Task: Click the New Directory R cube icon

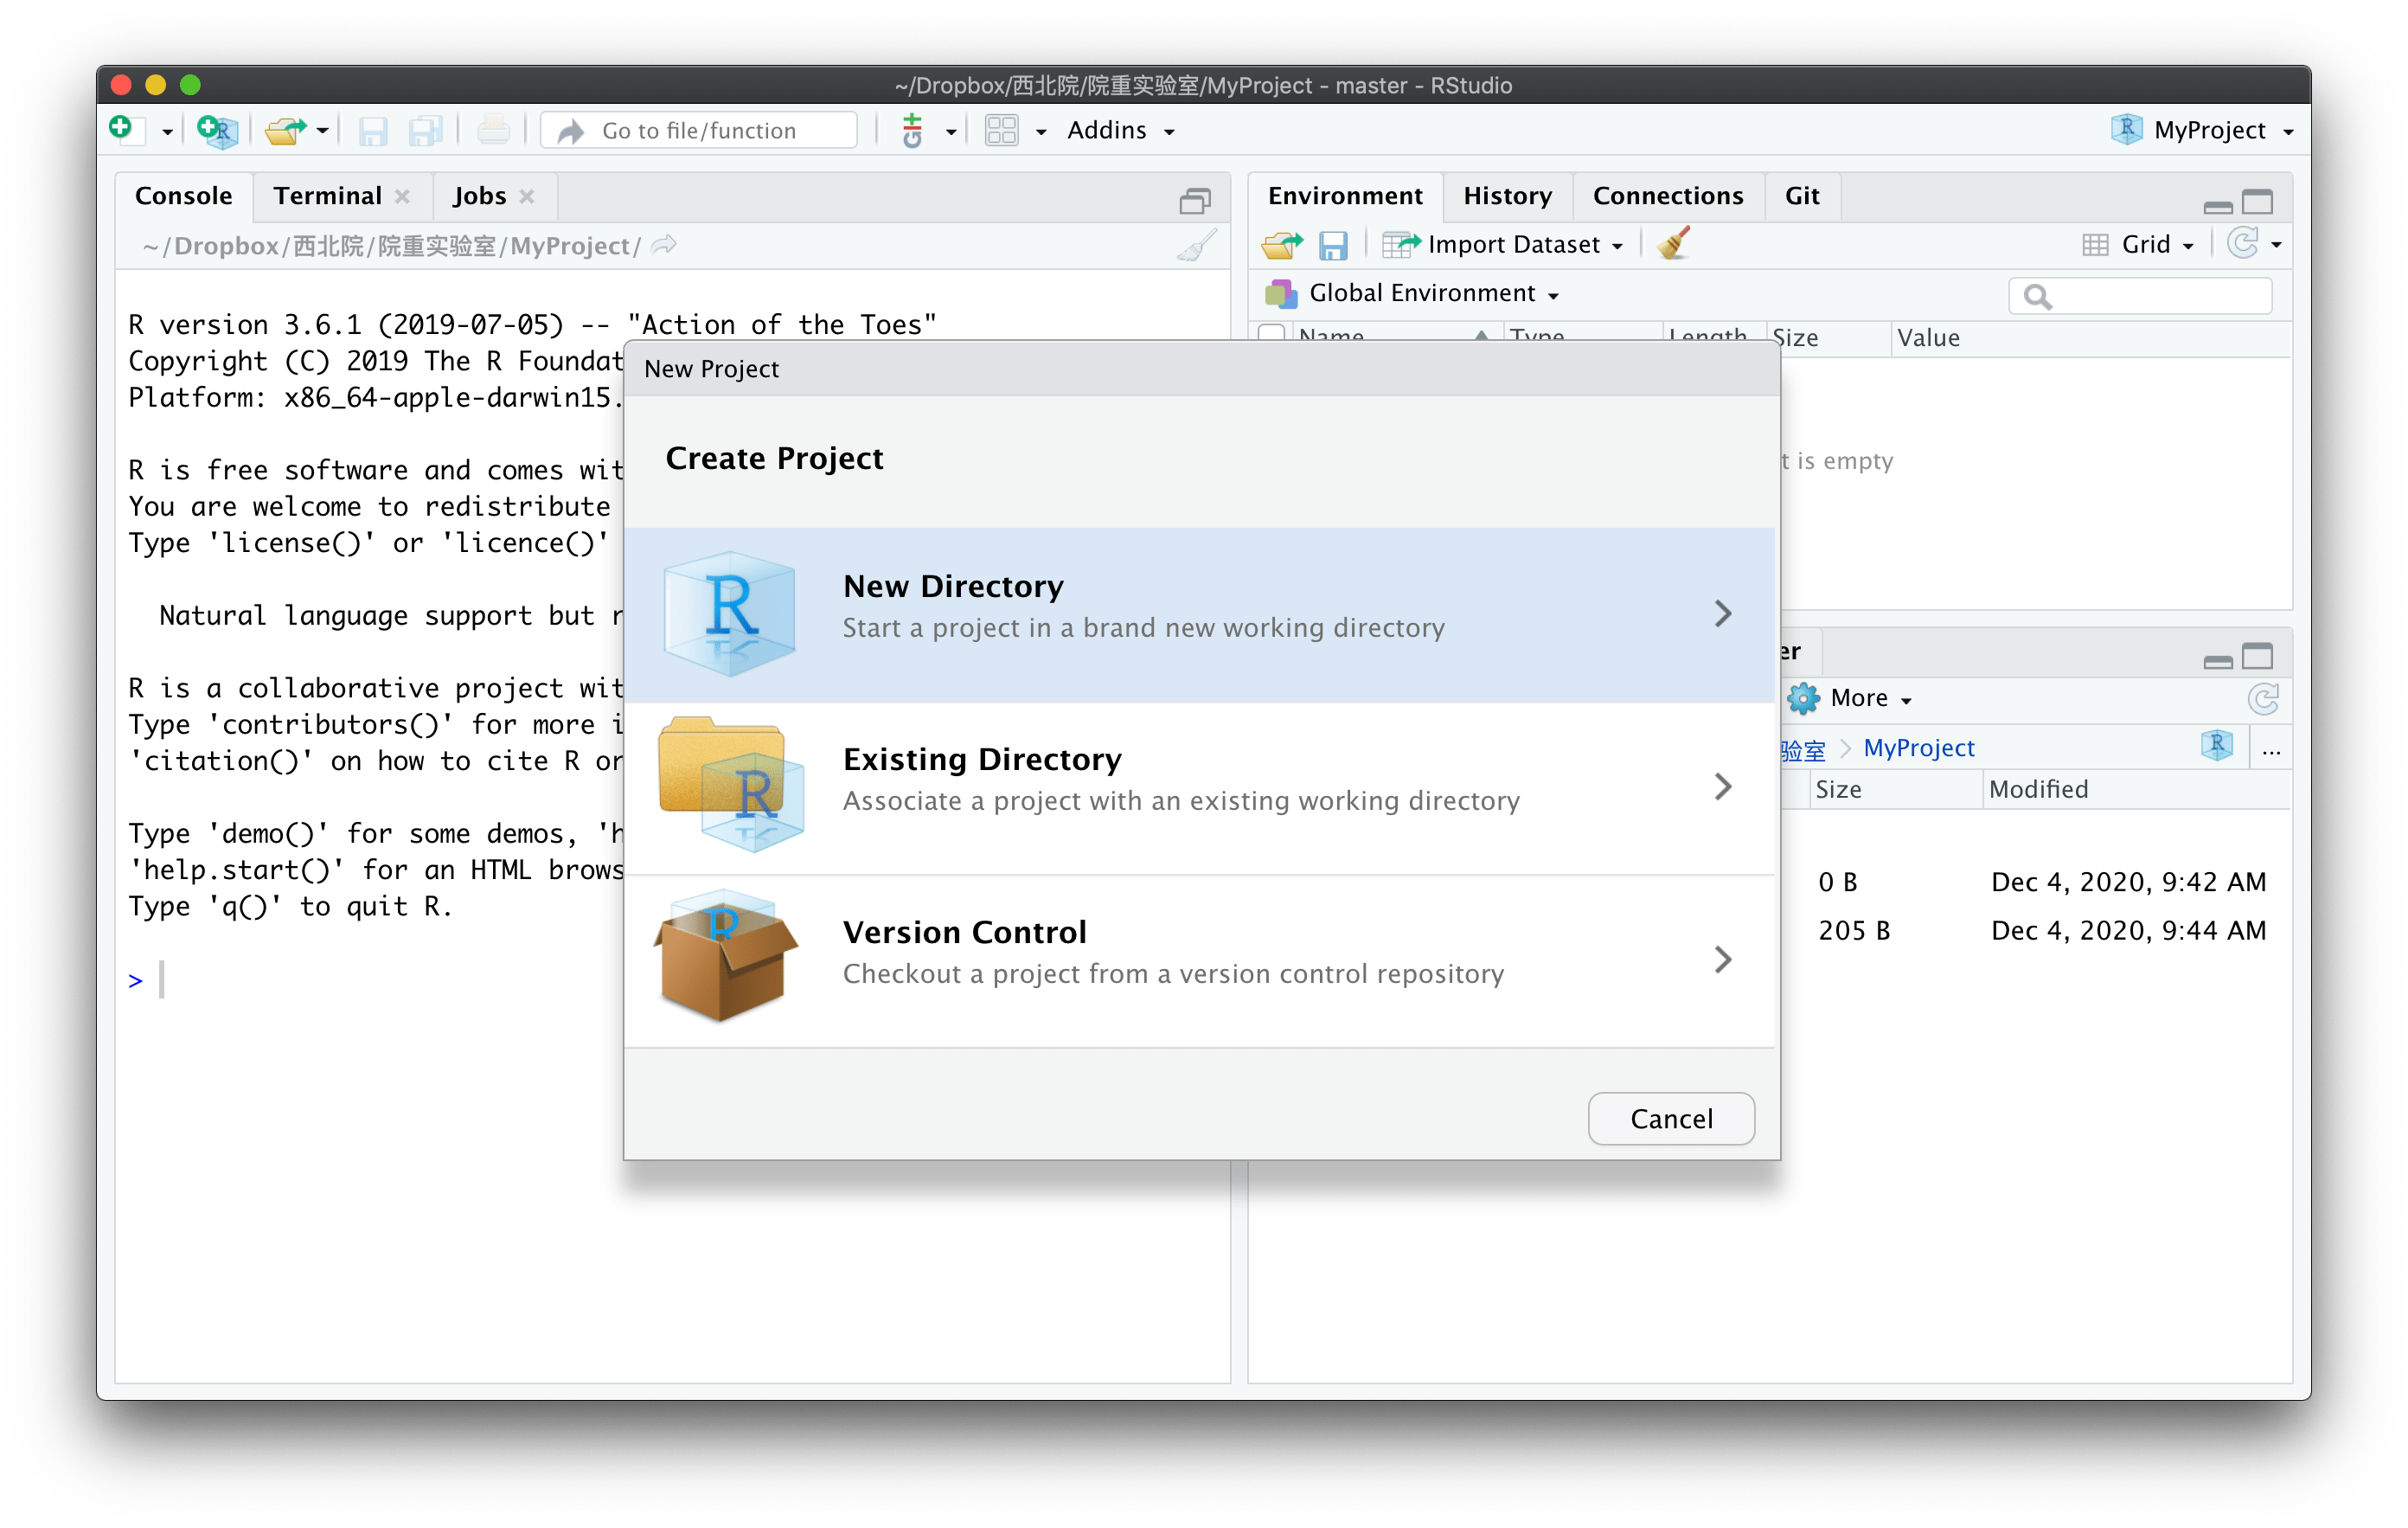Action: (x=729, y=613)
